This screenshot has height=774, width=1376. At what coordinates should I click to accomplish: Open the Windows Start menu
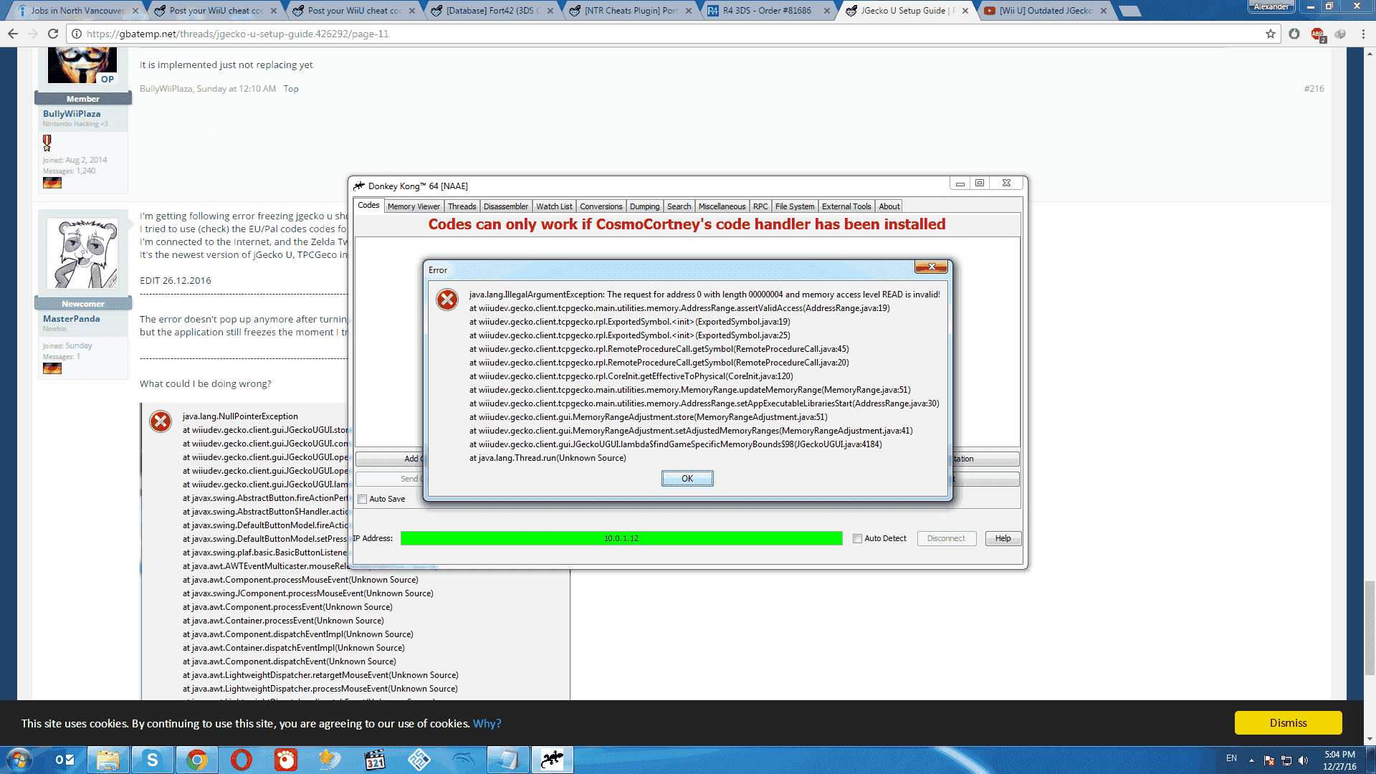click(x=19, y=760)
